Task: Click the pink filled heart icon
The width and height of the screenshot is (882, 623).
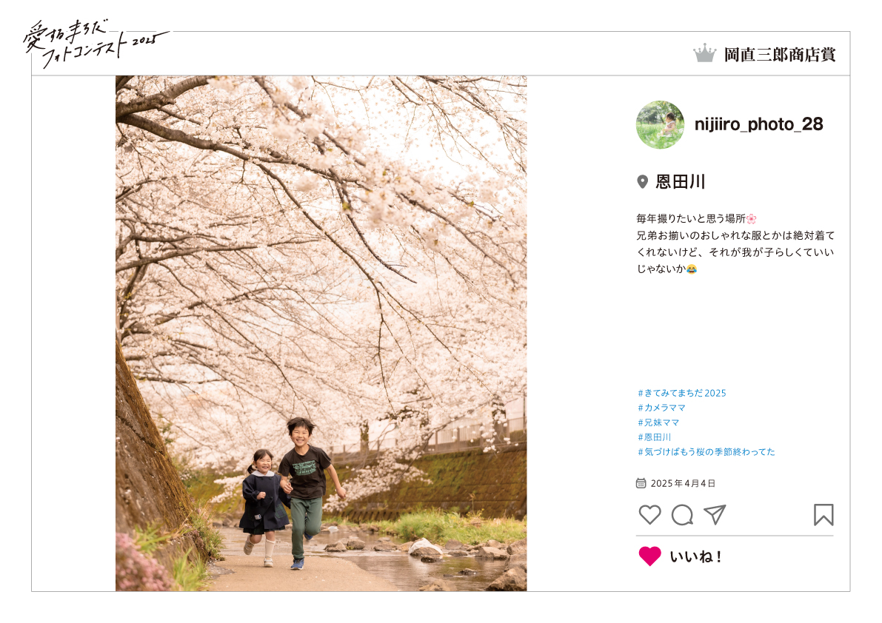Action: pos(649,556)
